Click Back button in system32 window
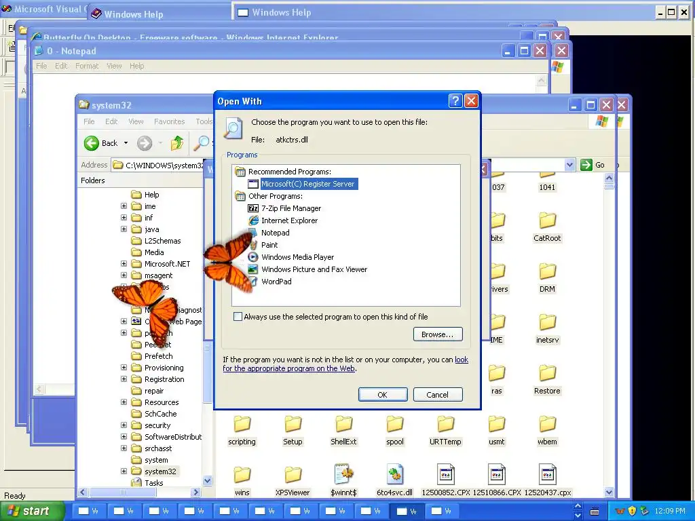The height and width of the screenshot is (521, 695). (x=101, y=143)
